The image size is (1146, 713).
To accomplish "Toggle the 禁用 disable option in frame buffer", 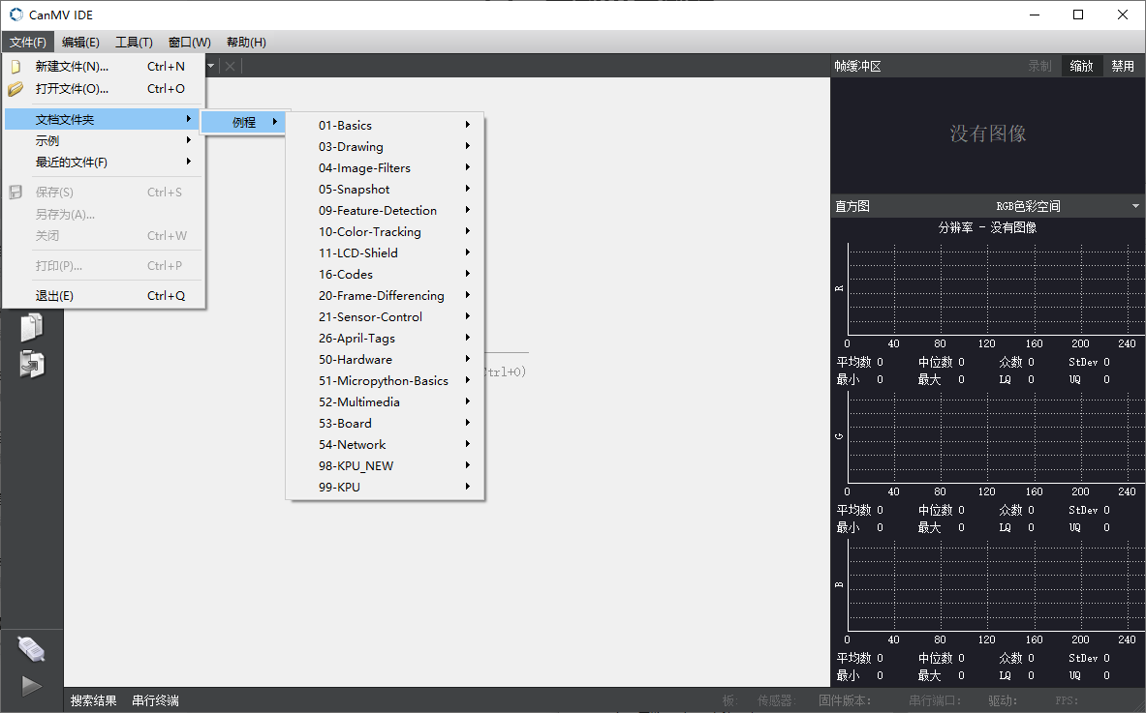I will point(1123,67).
